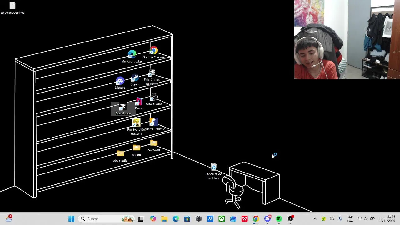Open Microsoft Store from the taskbar
Image resolution: width=400 pixels, height=225 pixels.
tap(187, 219)
